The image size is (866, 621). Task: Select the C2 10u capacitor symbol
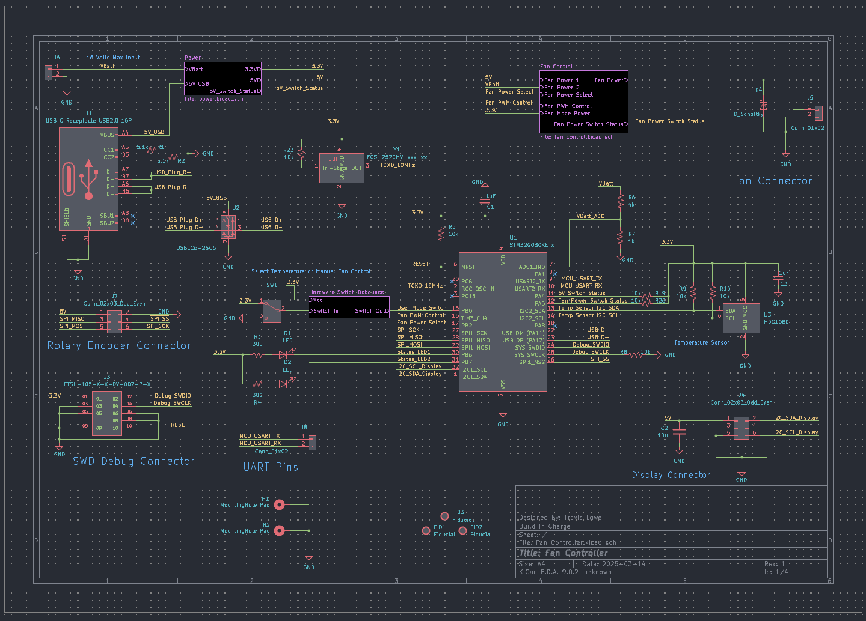click(x=679, y=431)
